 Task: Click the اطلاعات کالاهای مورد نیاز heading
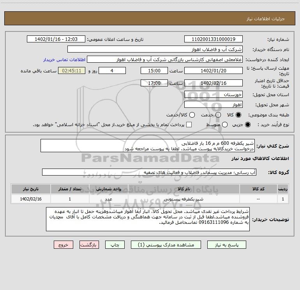[260, 158]
